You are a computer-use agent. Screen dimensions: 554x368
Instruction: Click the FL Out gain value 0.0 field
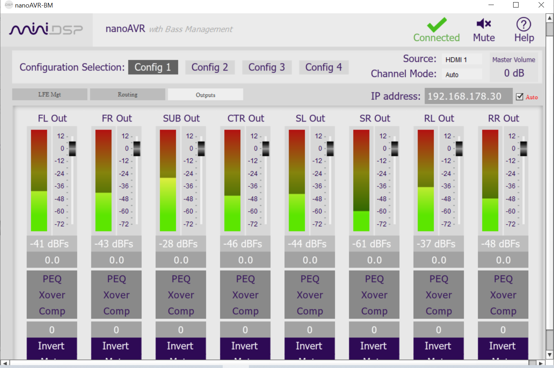[52, 260]
